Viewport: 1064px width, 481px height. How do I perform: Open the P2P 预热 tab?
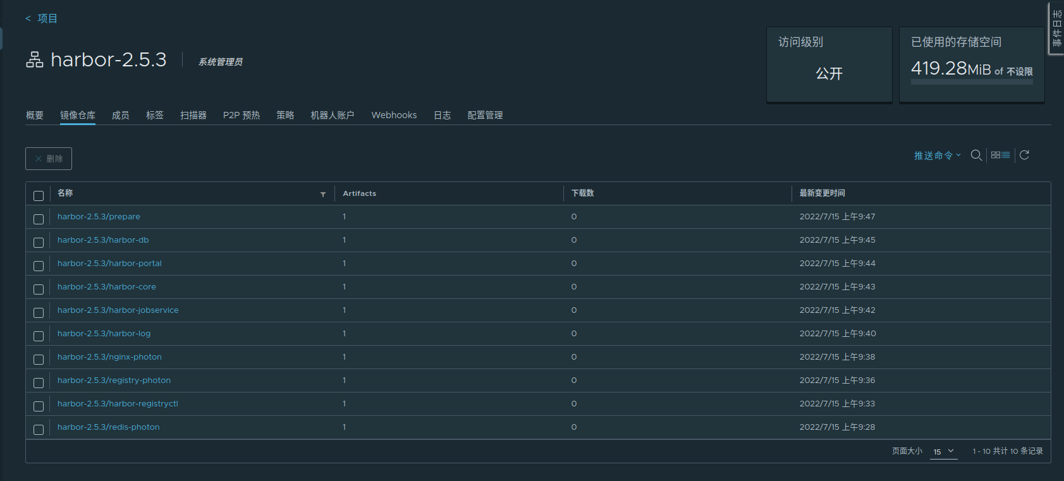pyautogui.click(x=242, y=115)
